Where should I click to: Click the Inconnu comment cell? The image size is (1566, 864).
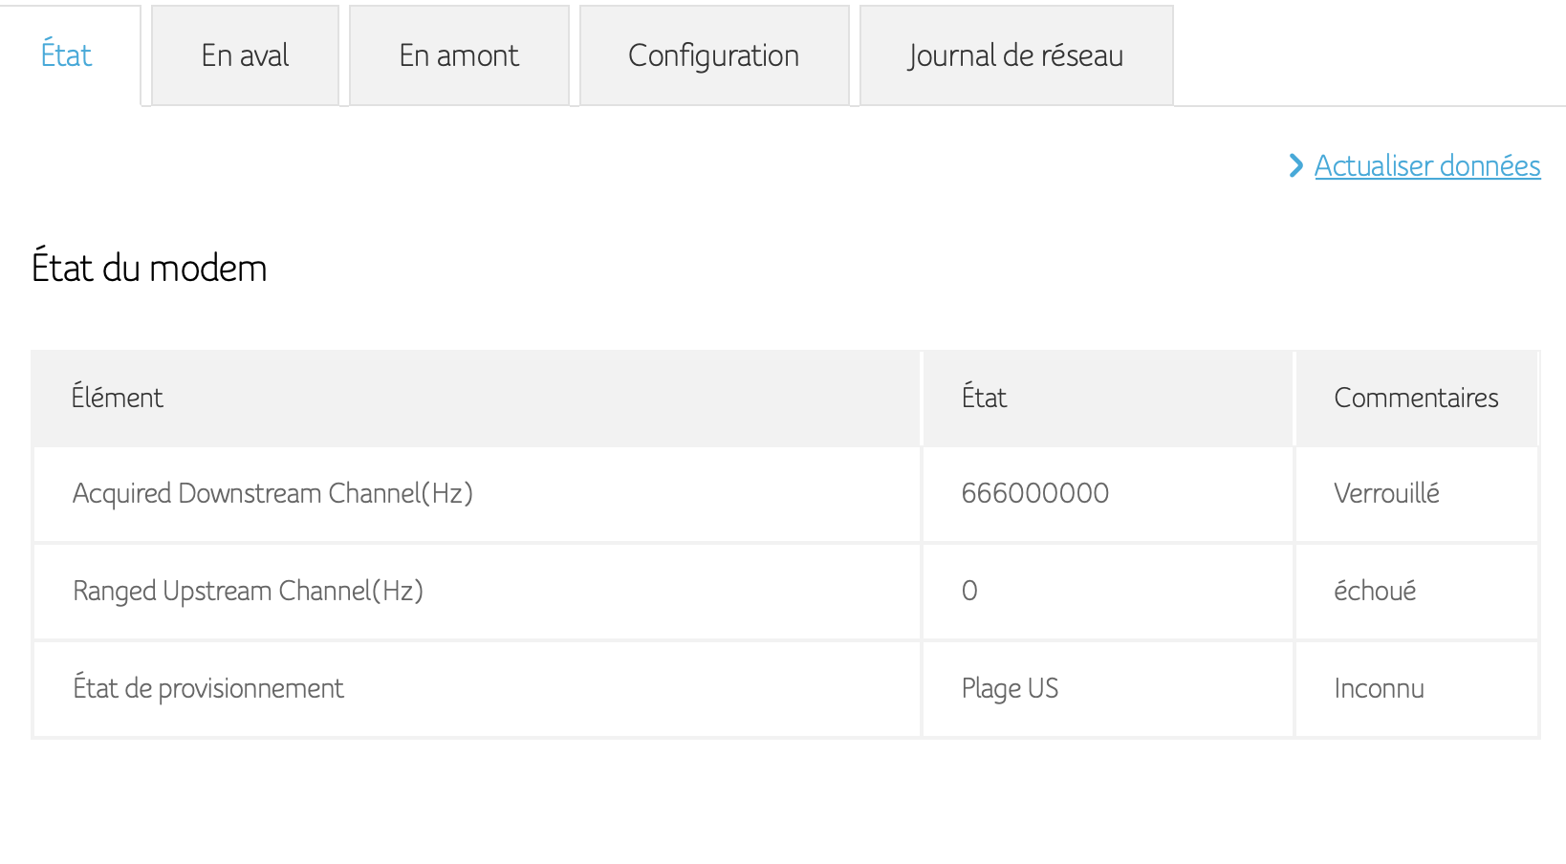pos(1379,688)
